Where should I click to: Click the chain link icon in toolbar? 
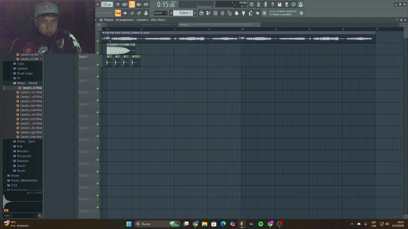coord(139,13)
